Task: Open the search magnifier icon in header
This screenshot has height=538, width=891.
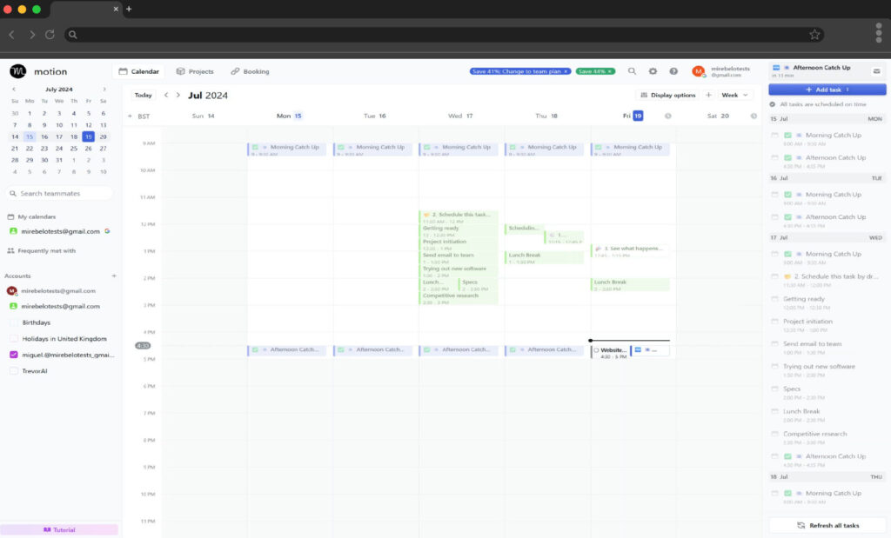Action: (632, 71)
